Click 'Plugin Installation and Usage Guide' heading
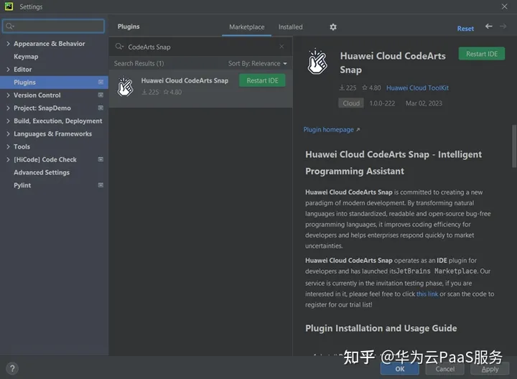 click(x=381, y=328)
